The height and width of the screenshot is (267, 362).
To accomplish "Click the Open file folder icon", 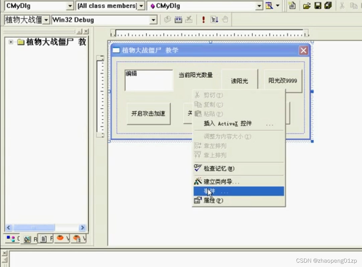I will point(306,6).
